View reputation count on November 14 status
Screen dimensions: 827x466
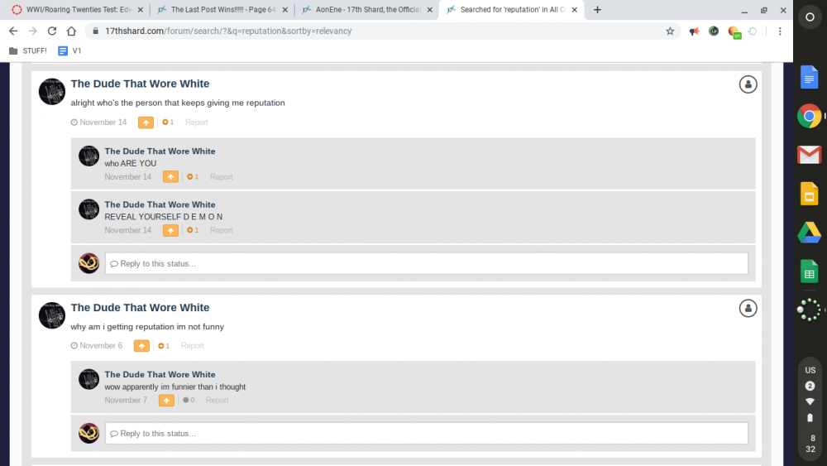tap(168, 123)
